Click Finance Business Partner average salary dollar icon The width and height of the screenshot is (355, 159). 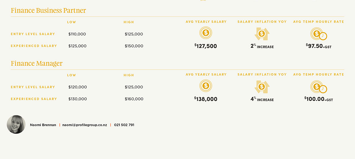[206, 33]
